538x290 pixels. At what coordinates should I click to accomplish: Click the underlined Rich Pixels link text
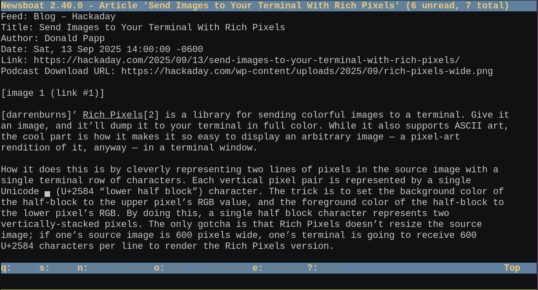[113, 115]
